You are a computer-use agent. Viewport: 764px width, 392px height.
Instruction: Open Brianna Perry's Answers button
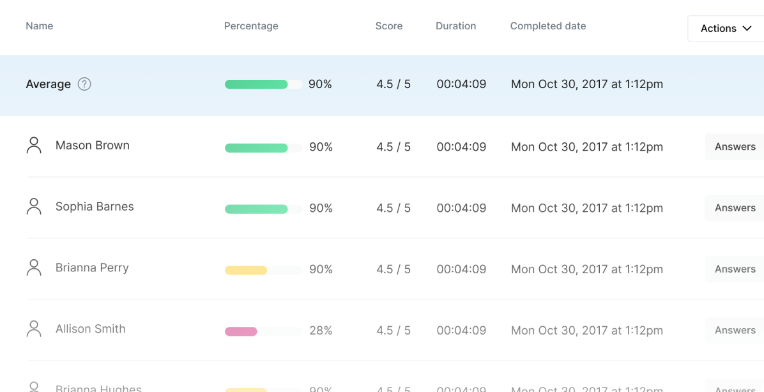click(x=735, y=269)
